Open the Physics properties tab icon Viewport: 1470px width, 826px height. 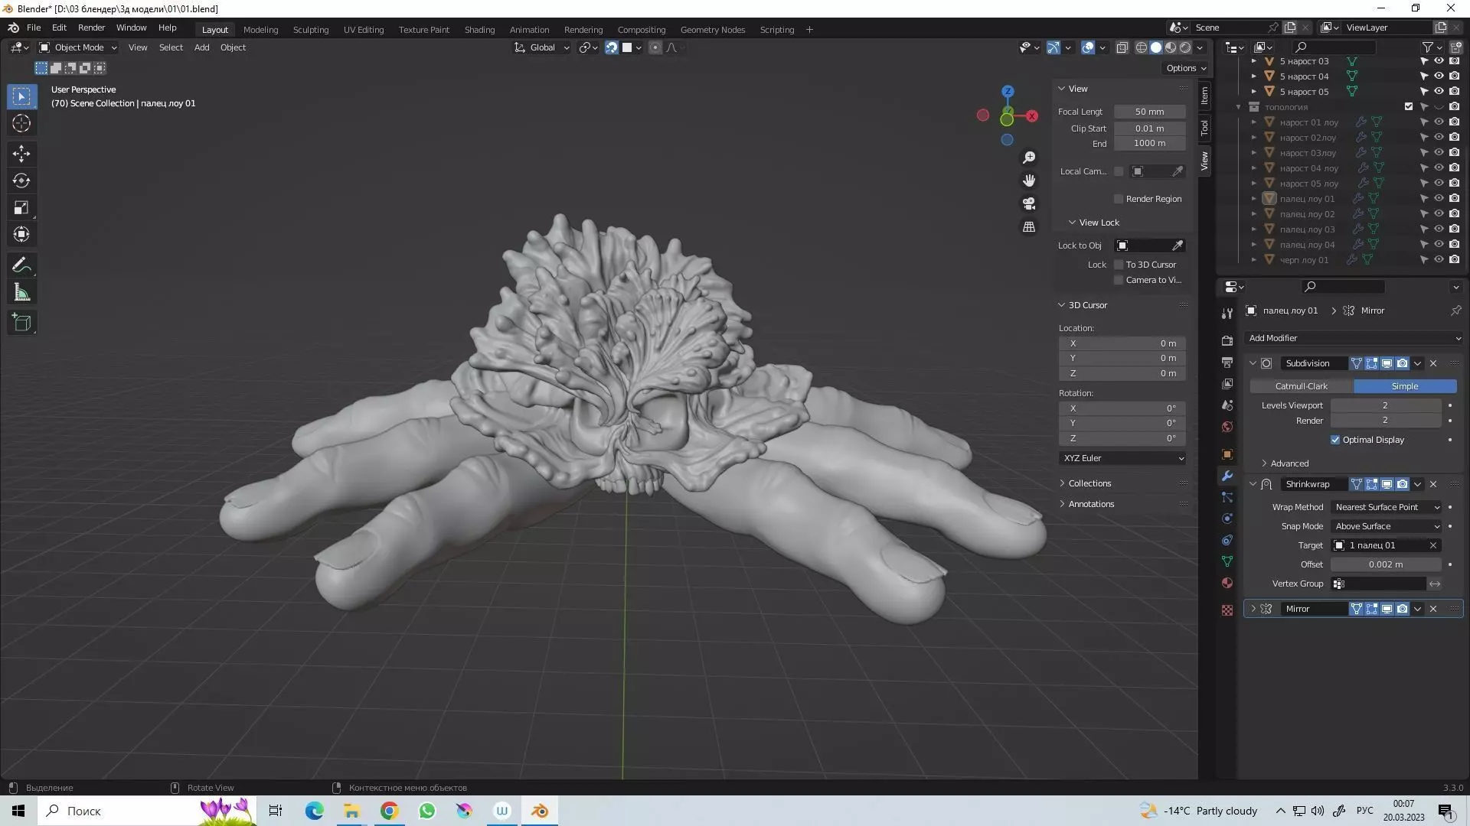[x=1227, y=519]
